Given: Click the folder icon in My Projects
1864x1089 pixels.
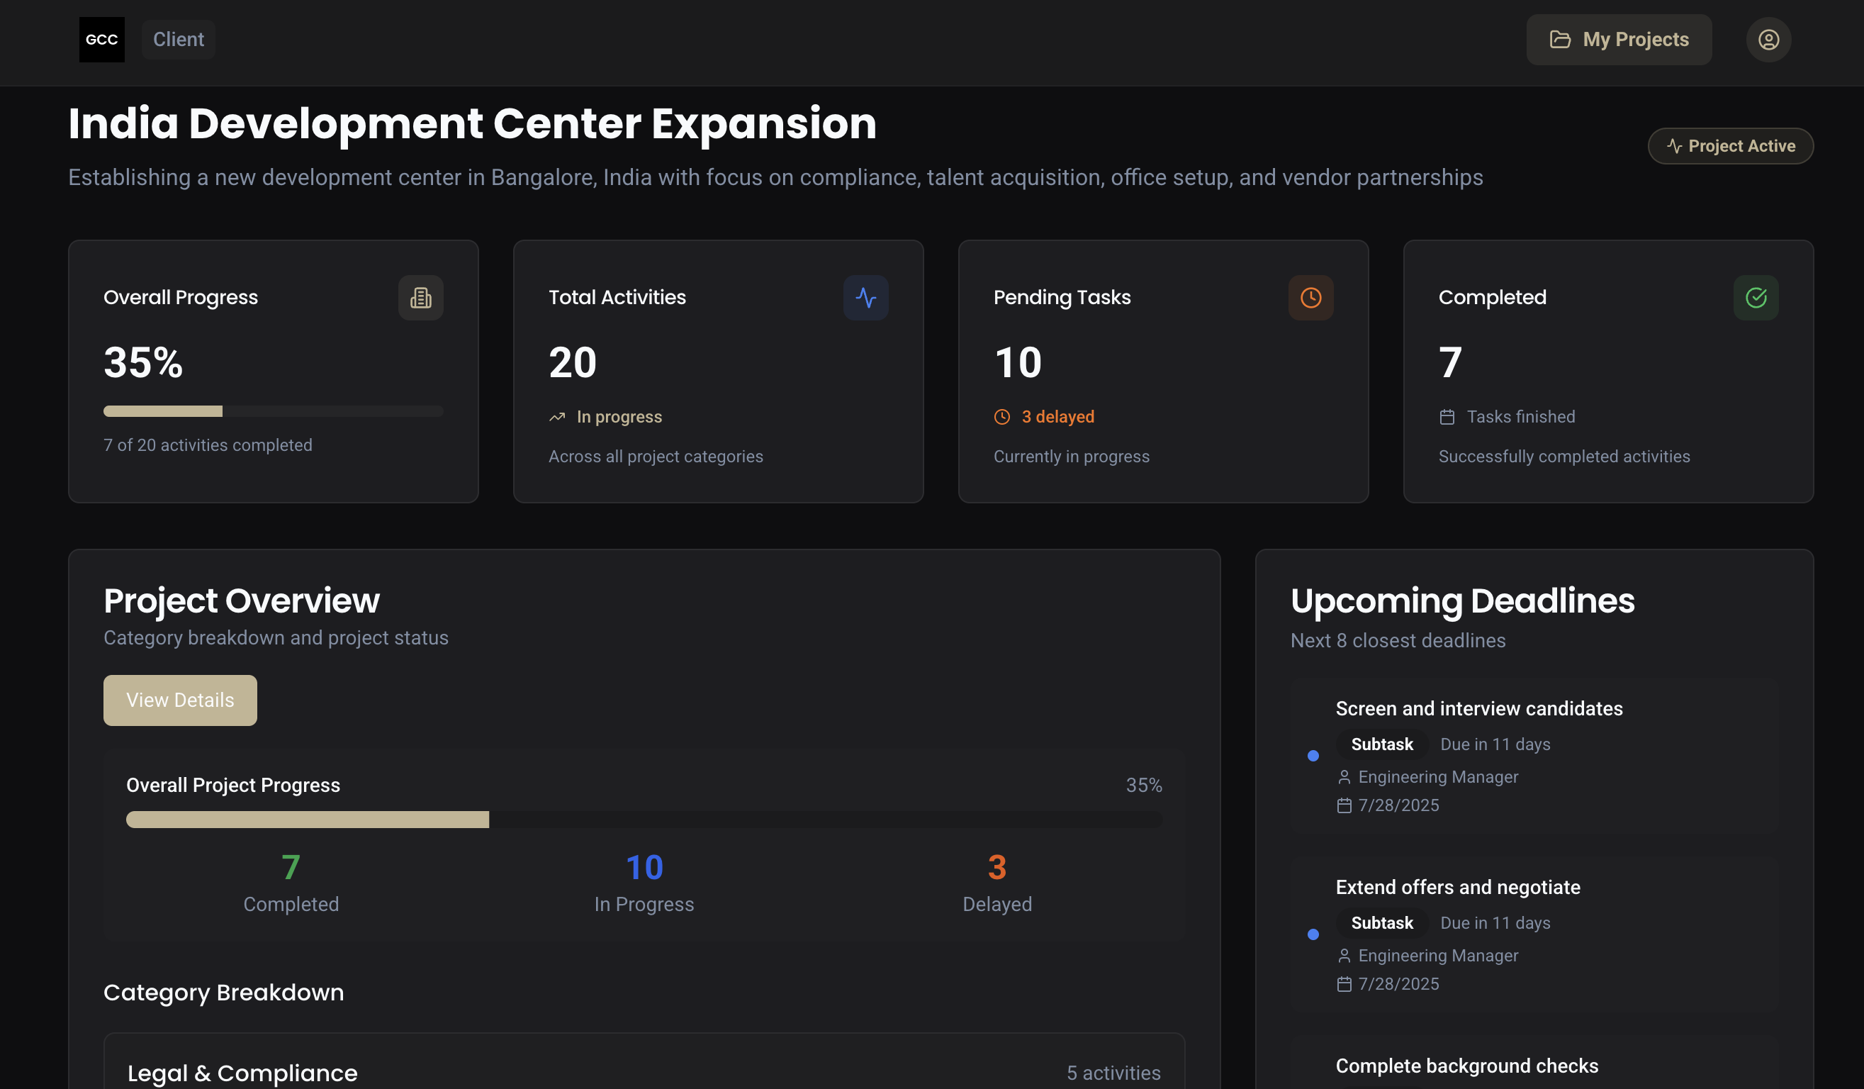Looking at the screenshot, I should click(1559, 39).
